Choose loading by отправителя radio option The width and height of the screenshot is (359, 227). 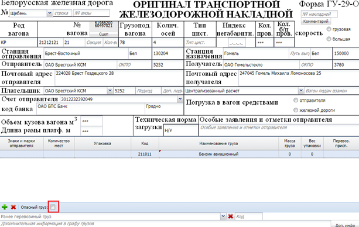click(296, 100)
